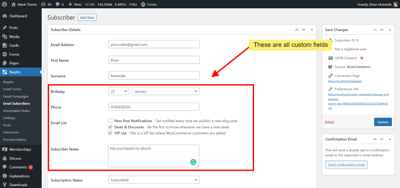Click the Grammarly icon in Subscriber Notes
This screenshot has width=400, height=188.
point(193,162)
